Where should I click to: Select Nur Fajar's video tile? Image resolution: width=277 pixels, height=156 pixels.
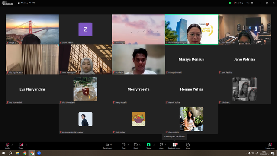point(138,59)
